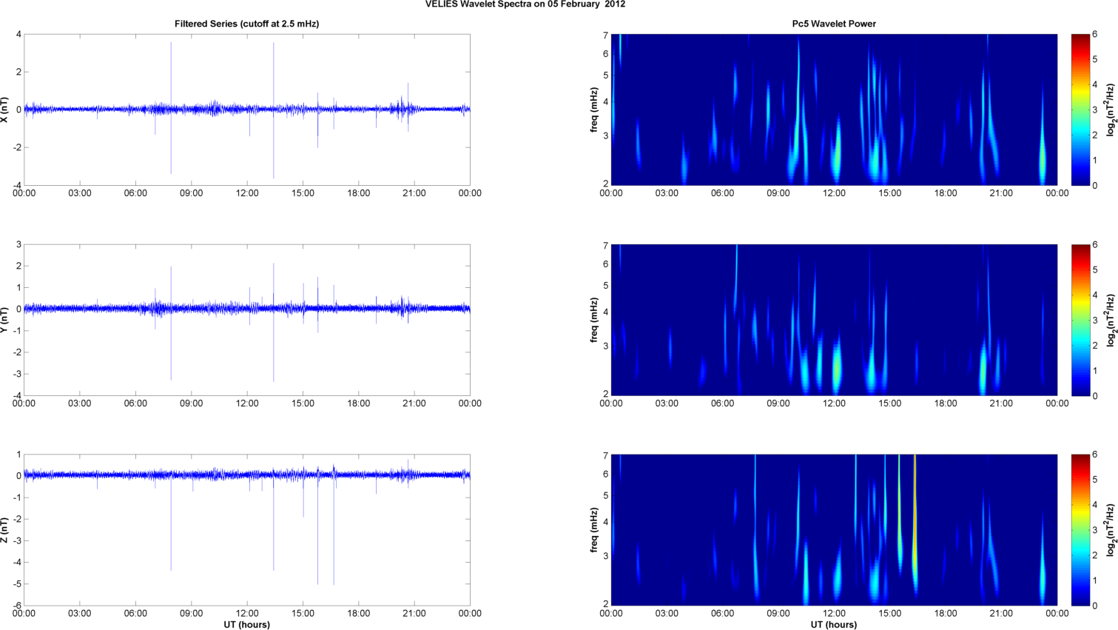Click the "freq (mHz)" label of the middle spectrogram
This screenshot has width=1118, height=630.
pyautogui.click(x=594, y=320)
